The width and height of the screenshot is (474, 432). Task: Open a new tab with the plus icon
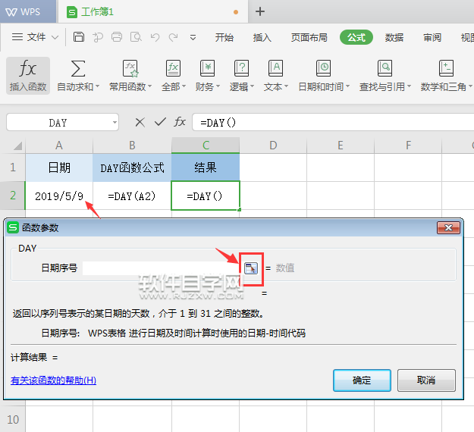point(260,11)
